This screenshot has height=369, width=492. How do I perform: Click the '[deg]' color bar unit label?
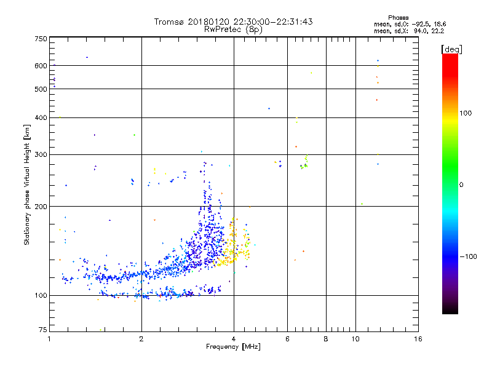451,49
